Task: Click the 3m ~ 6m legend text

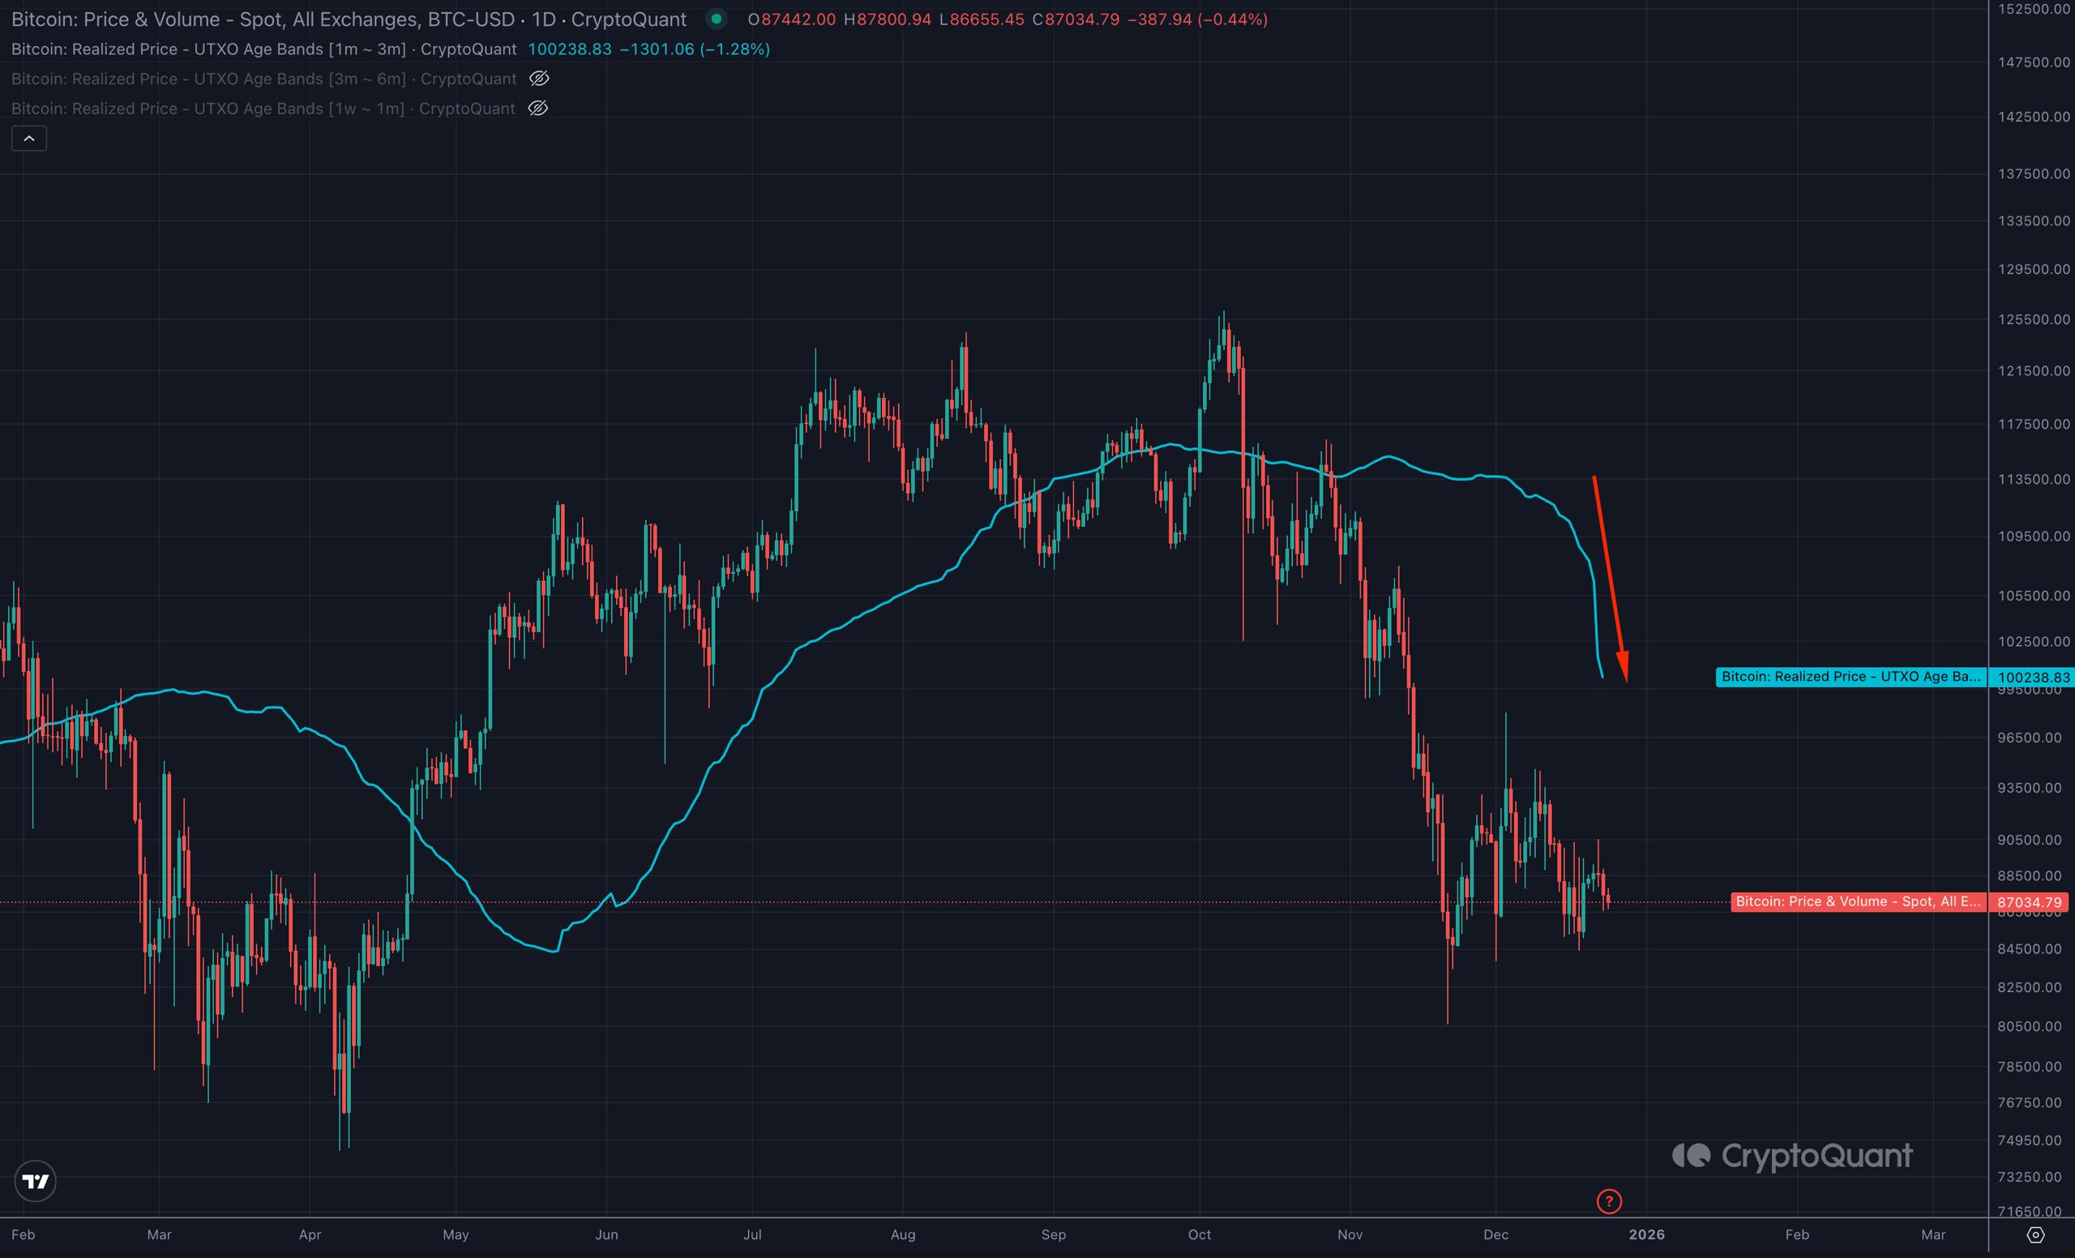Action: click(x=263, y=79)
